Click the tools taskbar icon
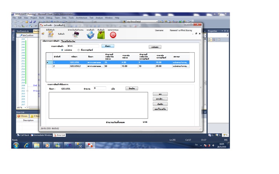This screenshot has width=279, height=174. [79, 145]
